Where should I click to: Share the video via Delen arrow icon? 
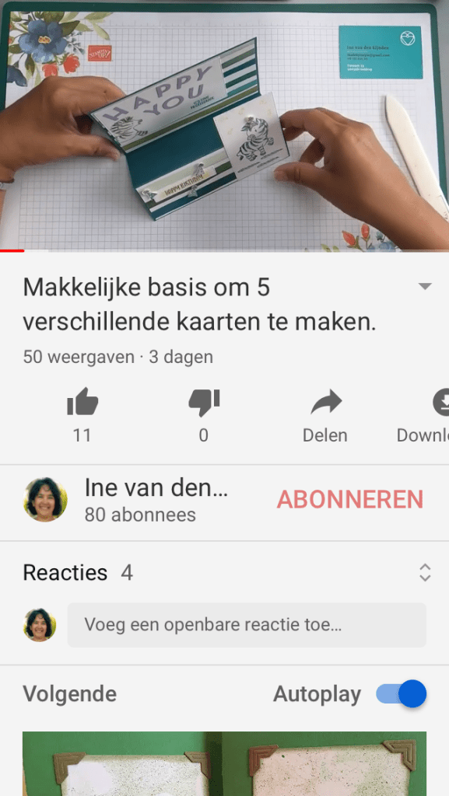[327, 402]
